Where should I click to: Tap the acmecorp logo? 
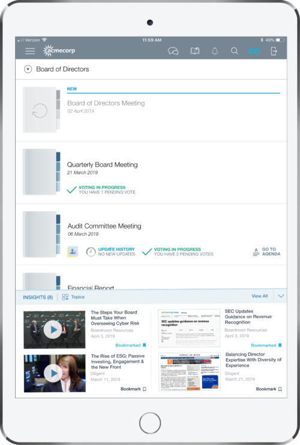59,51
